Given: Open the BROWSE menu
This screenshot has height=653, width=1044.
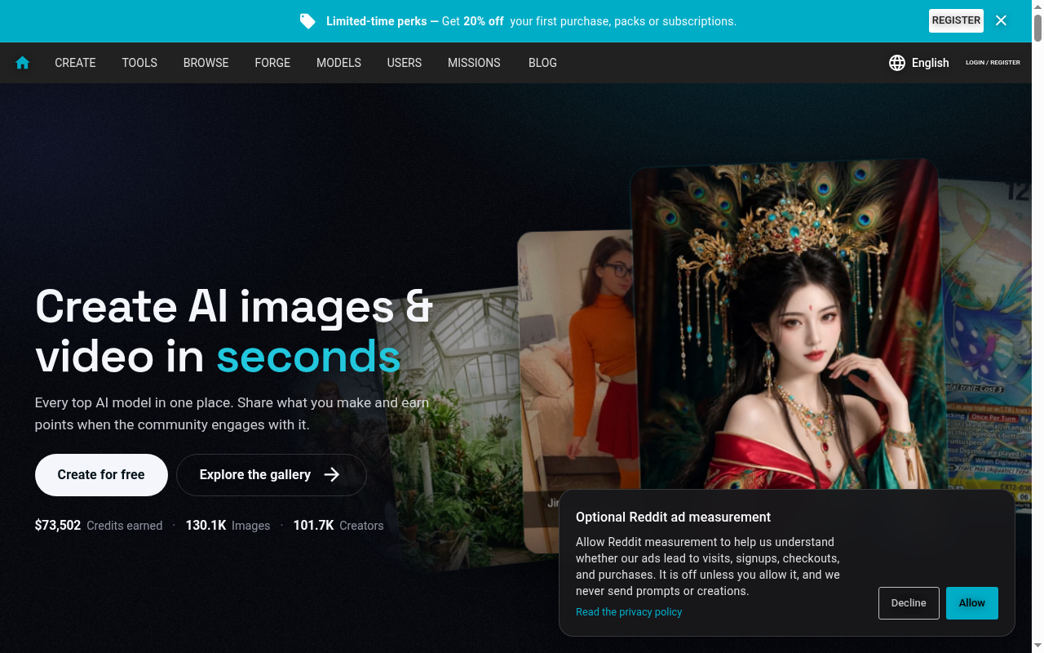Looking at the screenshot, I should tap(206, 63).
